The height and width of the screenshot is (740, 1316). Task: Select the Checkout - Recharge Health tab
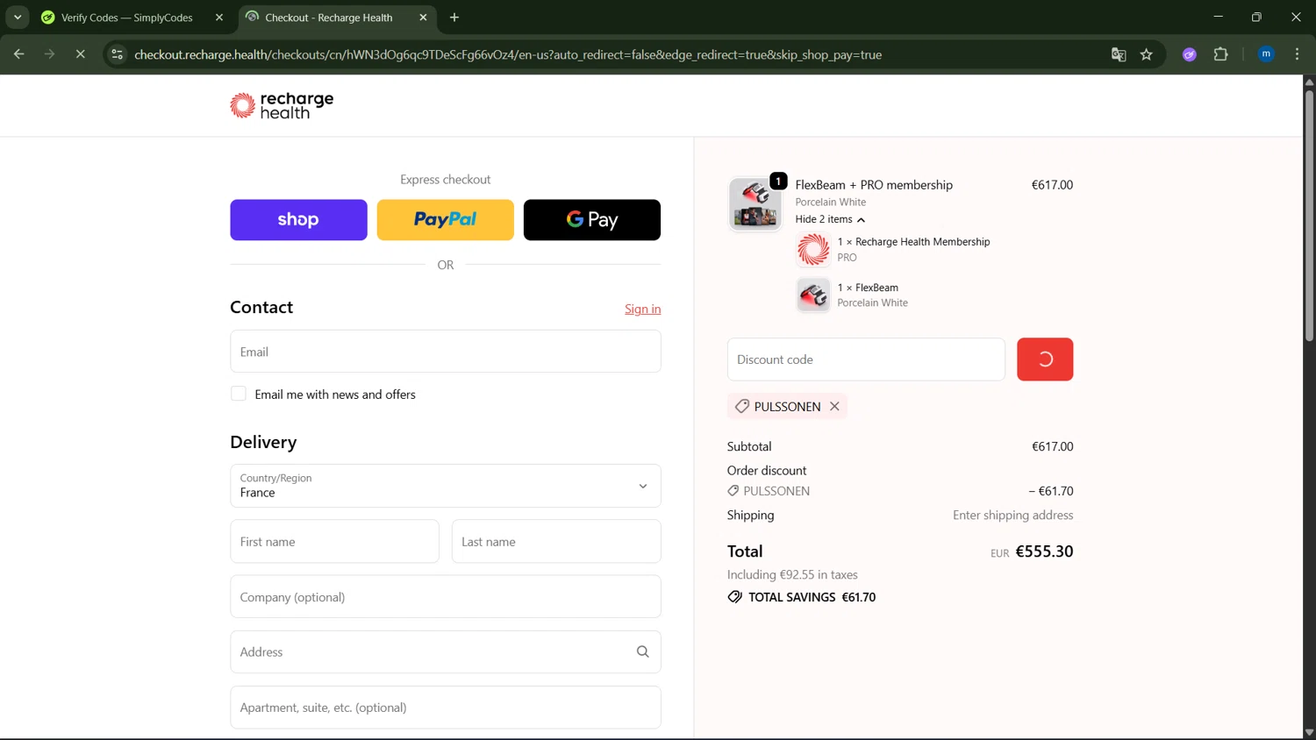[x=328, y=18]
